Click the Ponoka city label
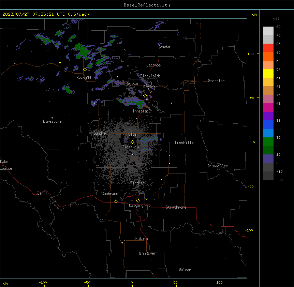The width and height of the screenshot is (294, 287). click(164, 46)
